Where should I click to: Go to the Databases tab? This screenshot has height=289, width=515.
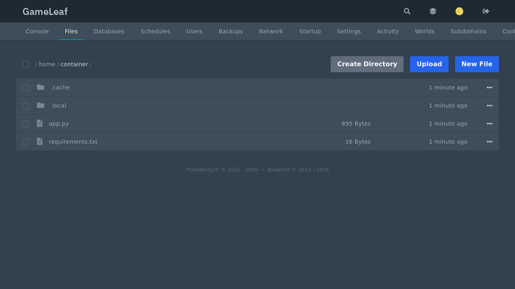(x=109, y=31)
